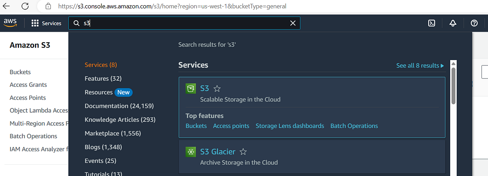Click the green S3 bucket service icon

point(191,88)
